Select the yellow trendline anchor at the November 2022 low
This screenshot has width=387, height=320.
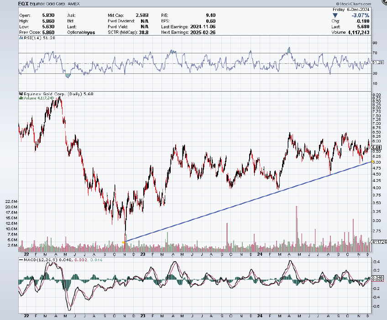pyautogui.click(x=123, y=243)
